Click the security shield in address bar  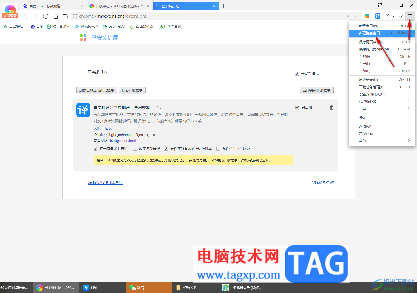click(75, 16)
